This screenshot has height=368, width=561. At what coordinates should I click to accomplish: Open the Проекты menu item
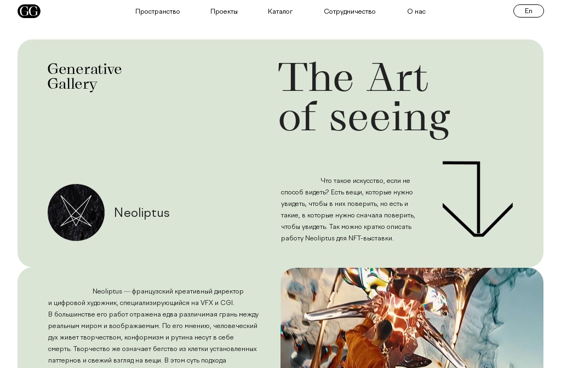tap(224, 12)
